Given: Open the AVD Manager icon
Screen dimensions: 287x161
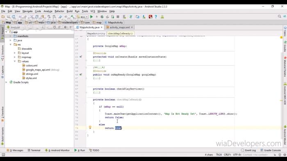Looking at the screenshot, I should click(124, 17).
